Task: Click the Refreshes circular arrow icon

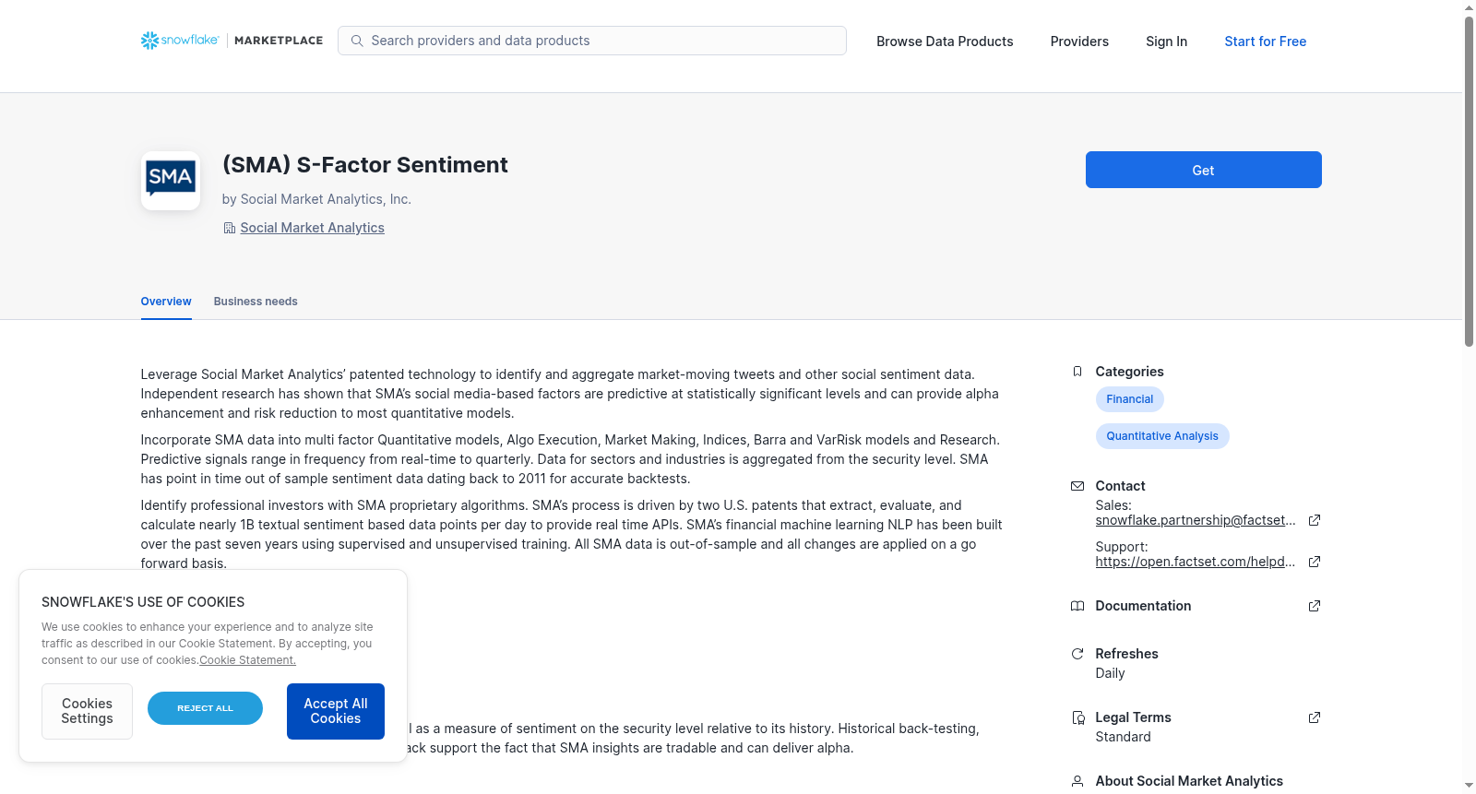Action: [x=1077, y=654]
